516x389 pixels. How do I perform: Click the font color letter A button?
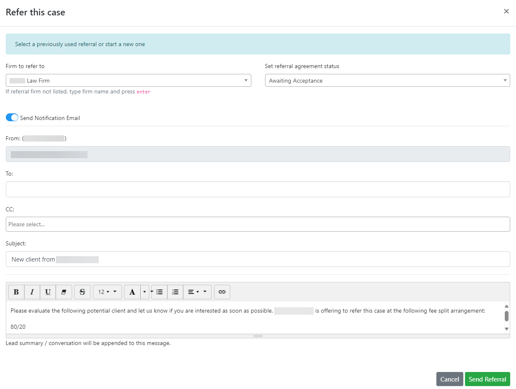(x=132, y=292)
